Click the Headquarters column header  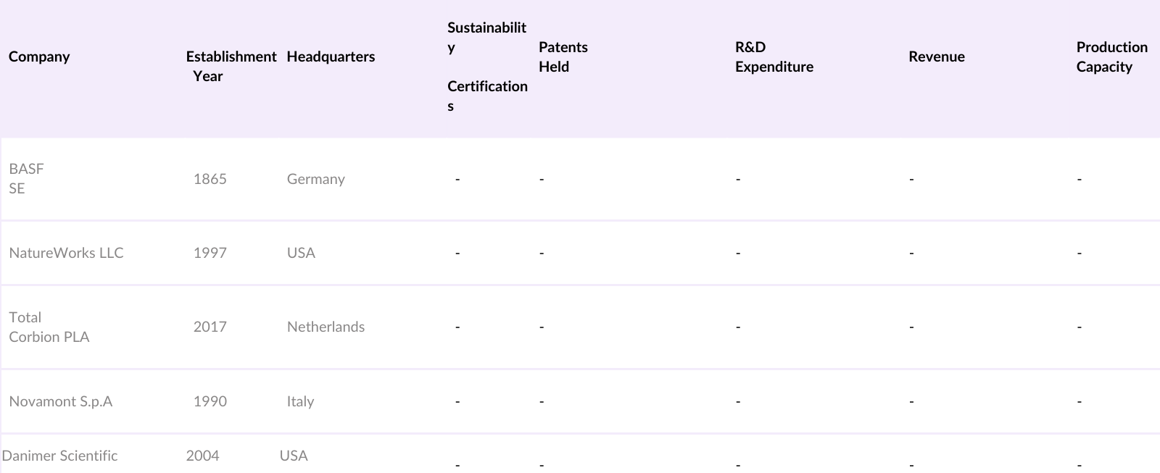[x=331, y=56]
